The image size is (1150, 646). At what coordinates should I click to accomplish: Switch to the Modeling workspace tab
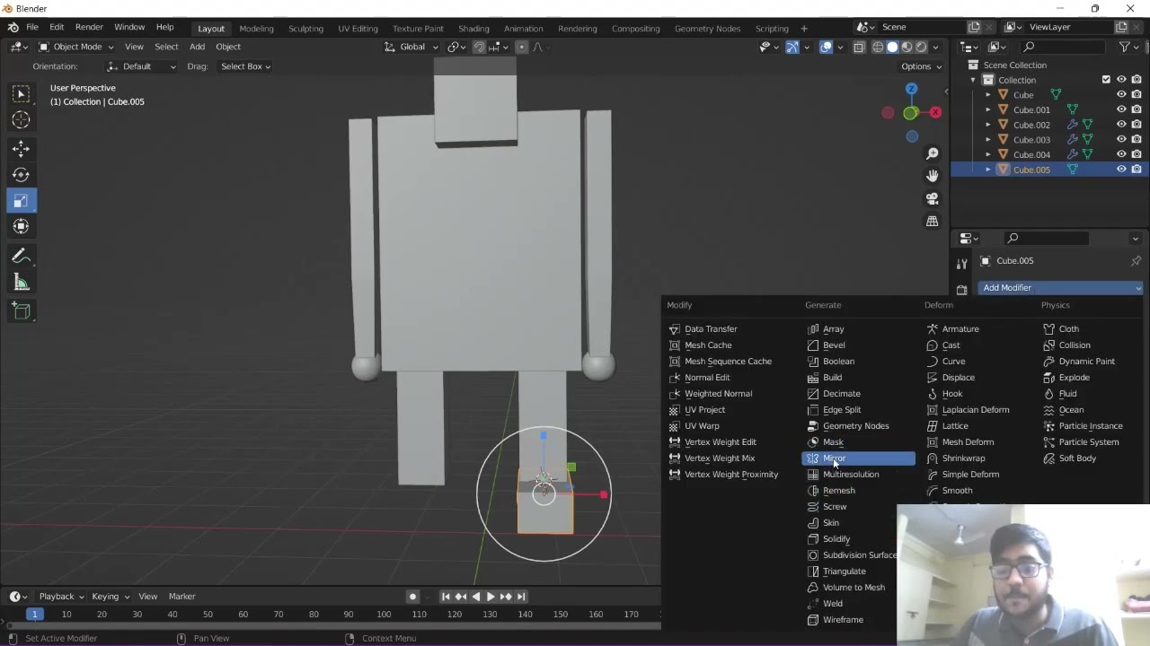point(256,29)
